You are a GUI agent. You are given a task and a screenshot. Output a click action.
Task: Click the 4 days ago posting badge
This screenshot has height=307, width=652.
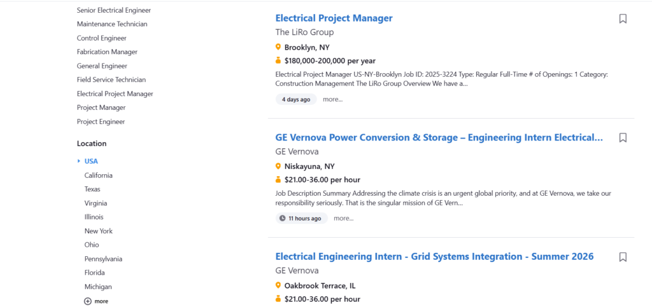click(296, 99)
